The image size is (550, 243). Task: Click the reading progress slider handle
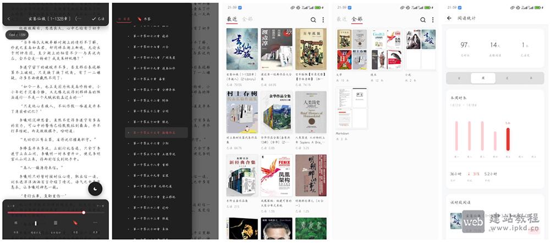click(x=84, y=213)
